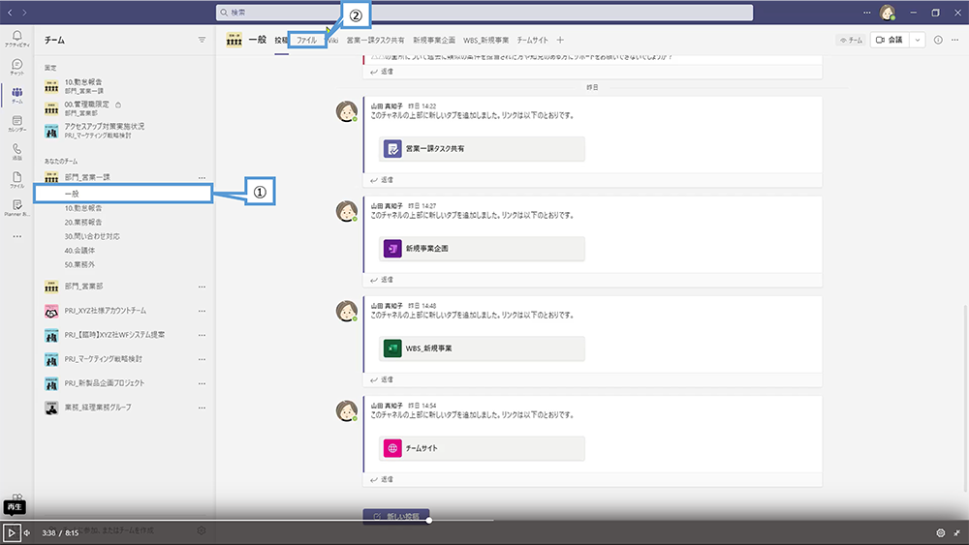Click the conversation vertical scrollbar

click(x=965, y=398)
